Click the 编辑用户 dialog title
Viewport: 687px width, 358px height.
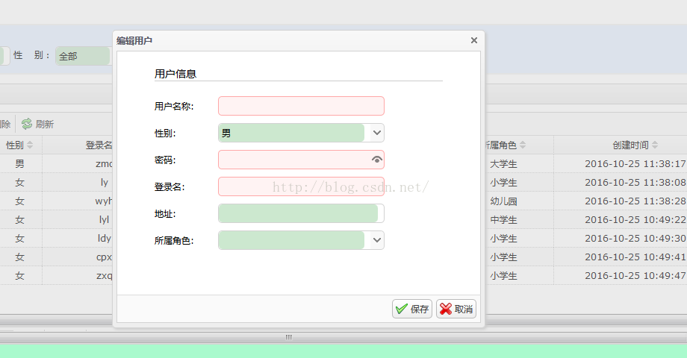134,41
